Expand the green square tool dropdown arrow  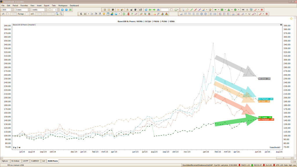[x=225, y=10]
